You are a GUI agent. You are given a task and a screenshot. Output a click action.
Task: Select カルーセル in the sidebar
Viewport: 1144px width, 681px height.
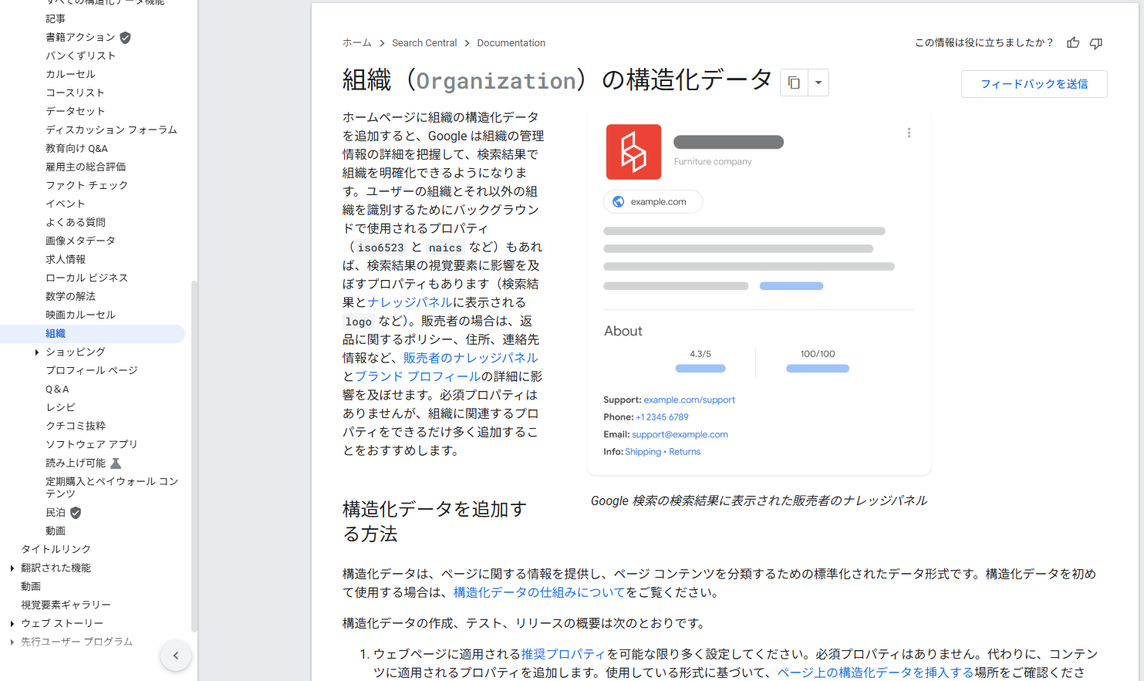[70, 74]
